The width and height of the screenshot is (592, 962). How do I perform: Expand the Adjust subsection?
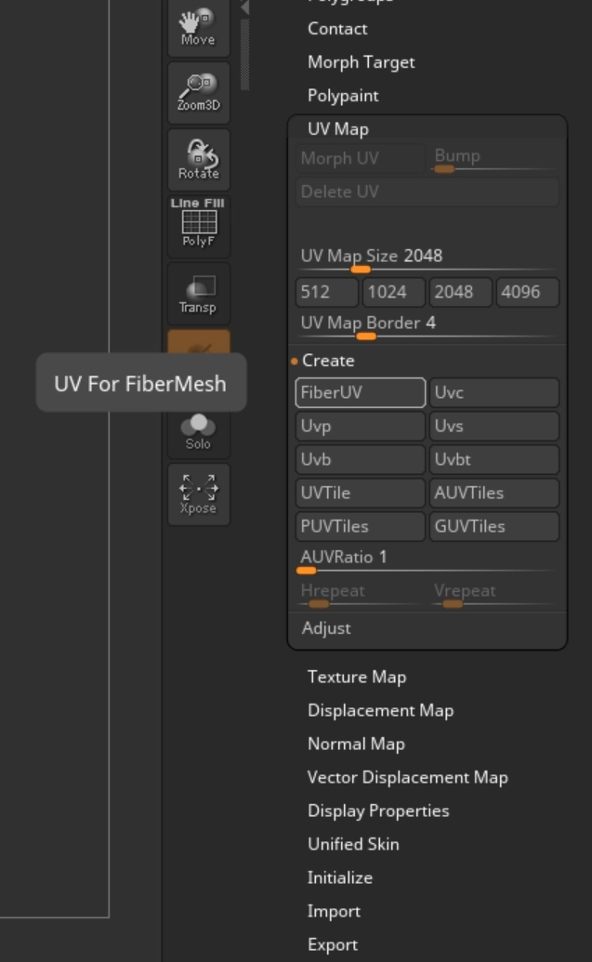pyautogui.click(x=326, y=628)
